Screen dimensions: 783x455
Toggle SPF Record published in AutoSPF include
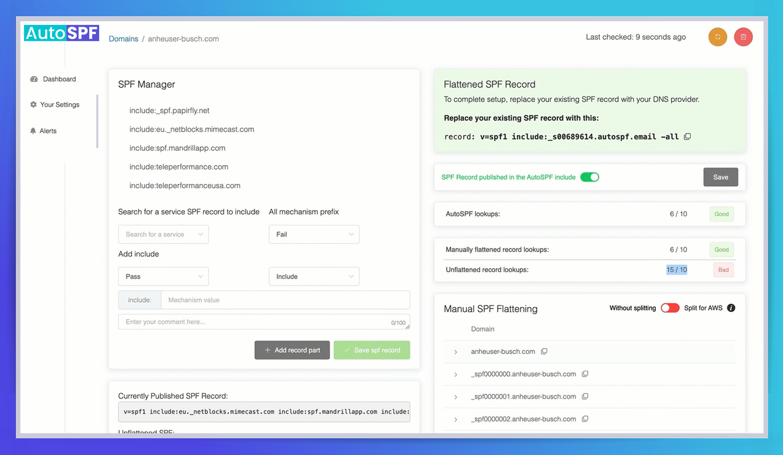tap(589, 177)
